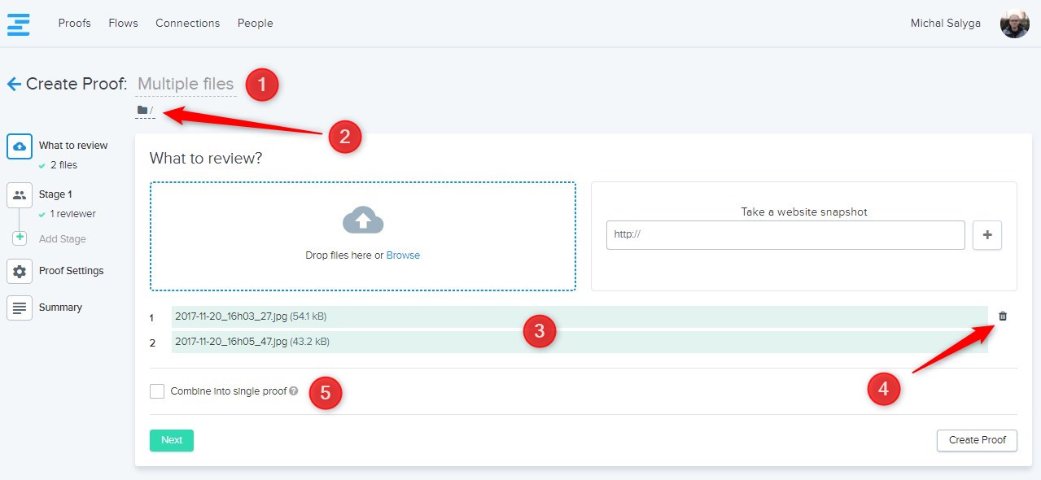Open the Stage 1 reviewers icon

[x=20, y=195]
